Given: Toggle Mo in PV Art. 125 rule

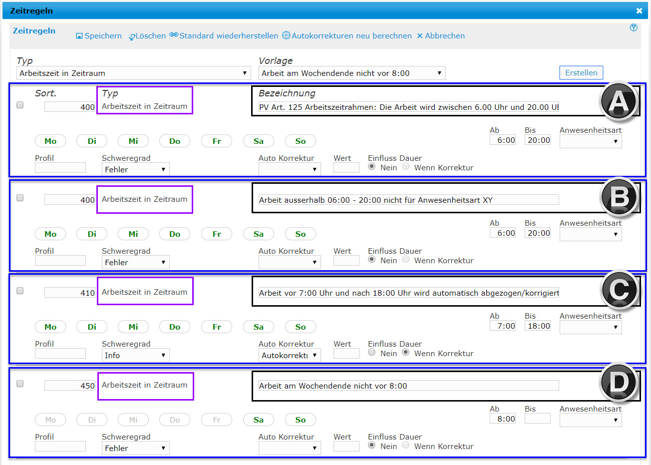Looking at the screenshot, I should click(50, 141).
